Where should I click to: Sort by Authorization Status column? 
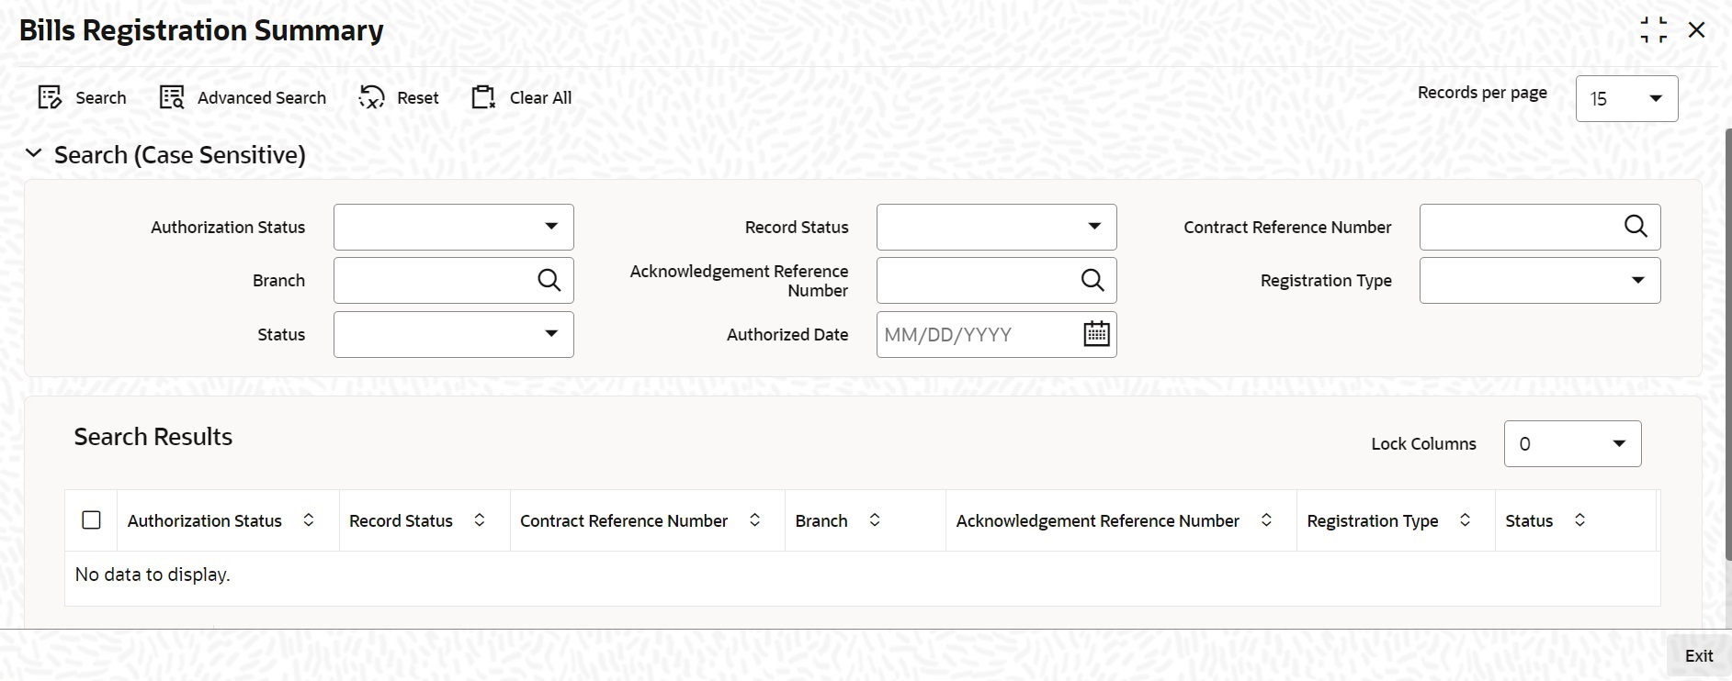pos(309,520)
